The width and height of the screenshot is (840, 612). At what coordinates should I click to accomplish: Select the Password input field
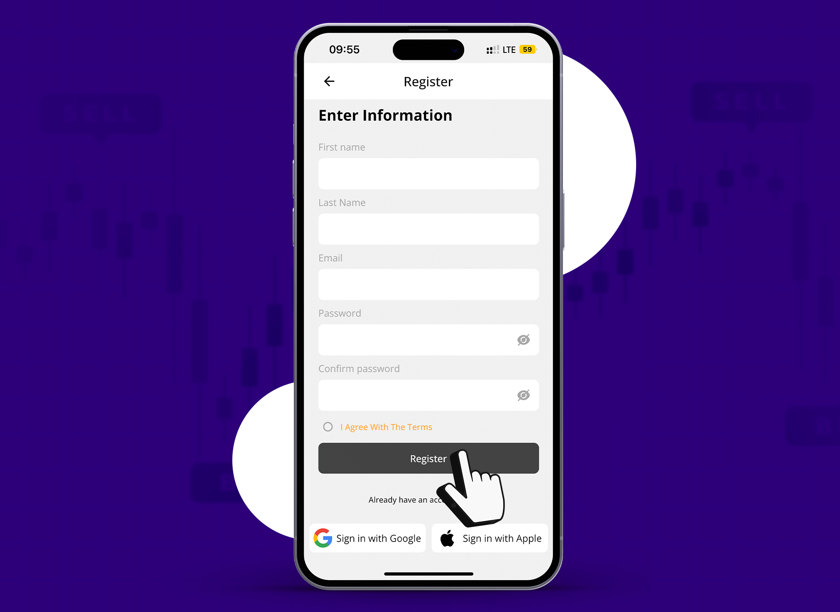pos(428,340)
